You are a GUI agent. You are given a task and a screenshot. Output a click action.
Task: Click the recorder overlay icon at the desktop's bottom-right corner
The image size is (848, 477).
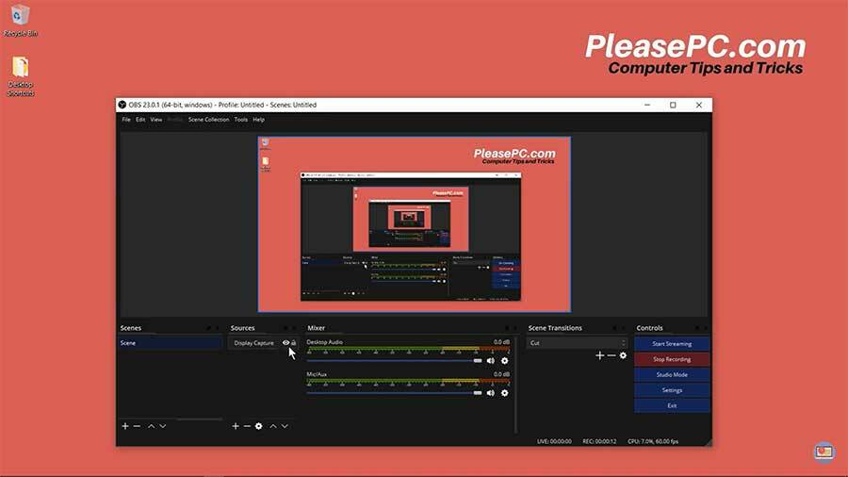[x=824, y=452]
